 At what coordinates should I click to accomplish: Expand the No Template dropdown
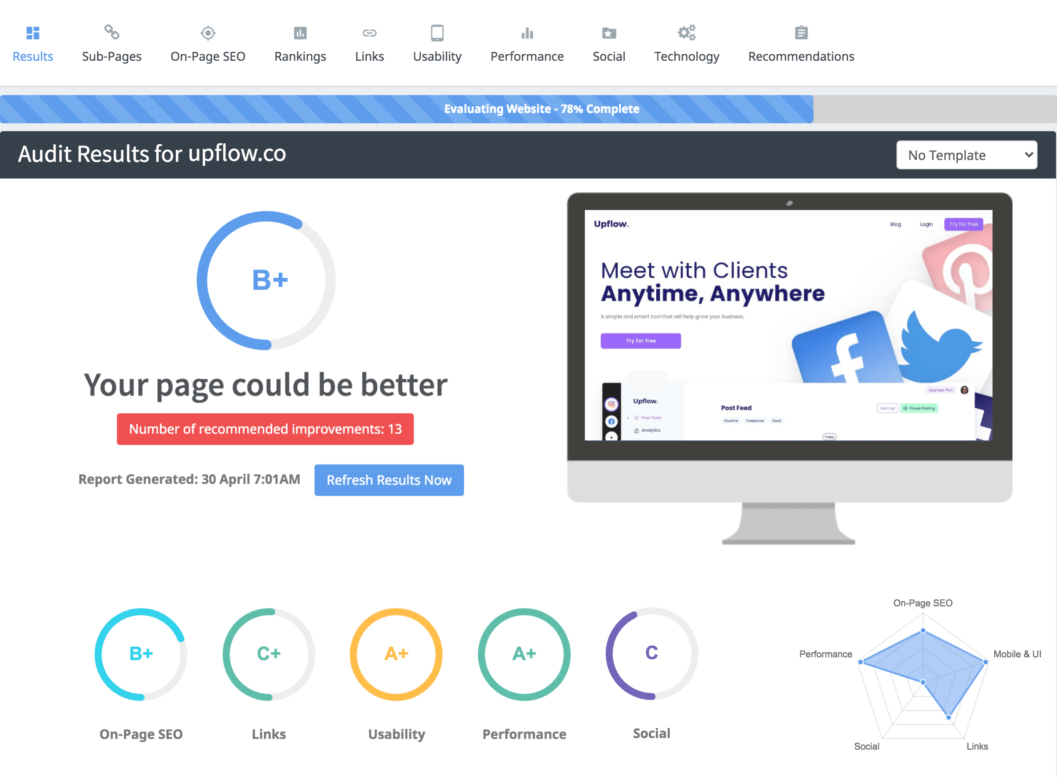(x=966, y=155)
